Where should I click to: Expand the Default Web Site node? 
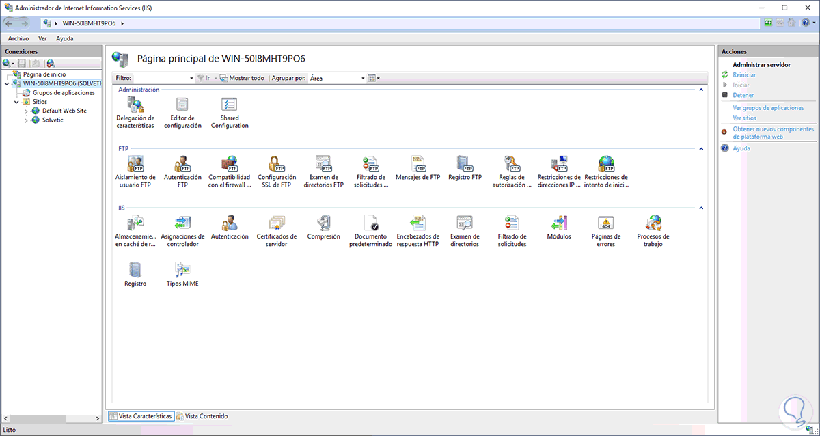(x=27, y=111)
